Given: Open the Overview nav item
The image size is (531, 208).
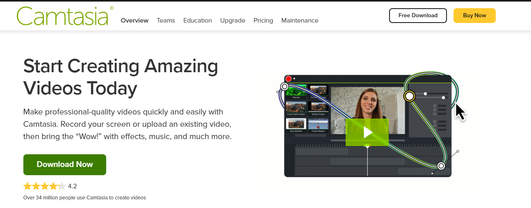Looking at the screenshot, I should click(x=134, y=21).
